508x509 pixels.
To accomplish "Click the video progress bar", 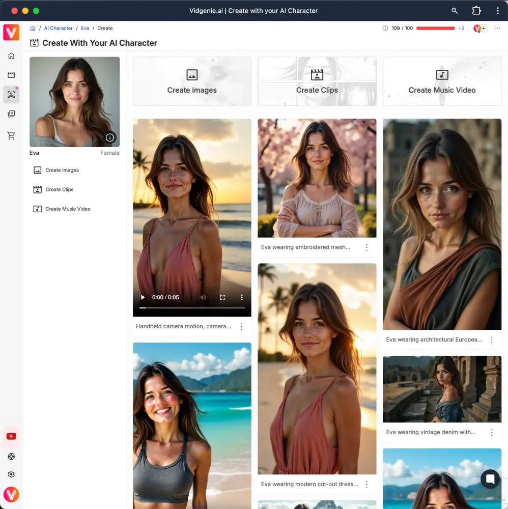I will [192, 308].
